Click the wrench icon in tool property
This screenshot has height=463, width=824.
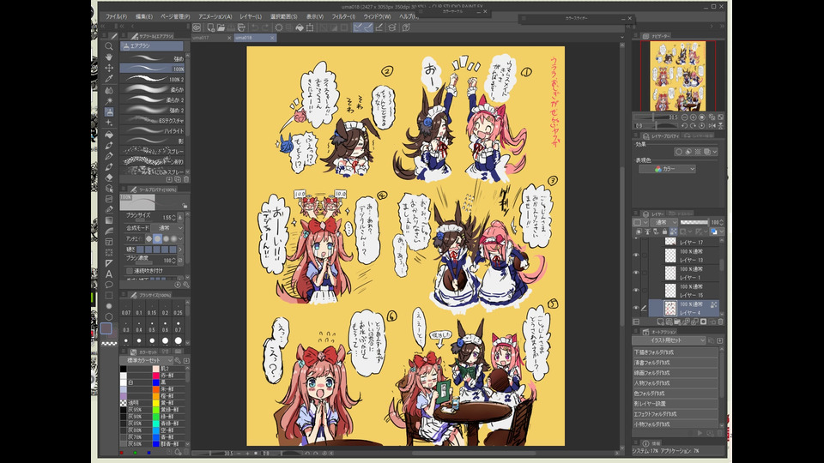pyautogui.click(x=185, y=285)
